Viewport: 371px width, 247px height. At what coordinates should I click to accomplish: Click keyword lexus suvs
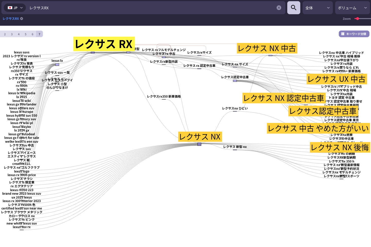coord(22,52)
